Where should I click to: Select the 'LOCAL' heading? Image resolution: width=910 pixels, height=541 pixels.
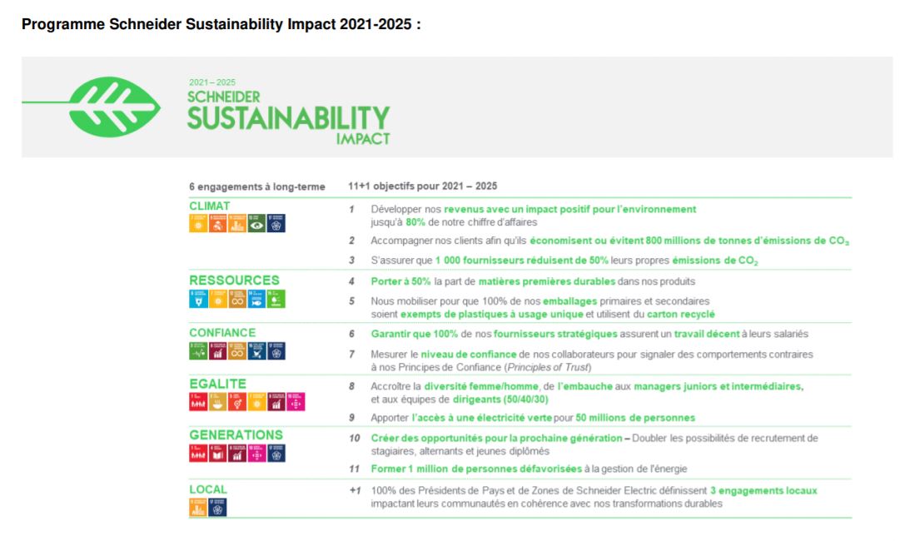pyautogui.click(x=208, y=489)
